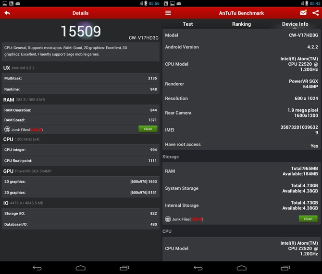Click the performance summary description text

[66, 51]
